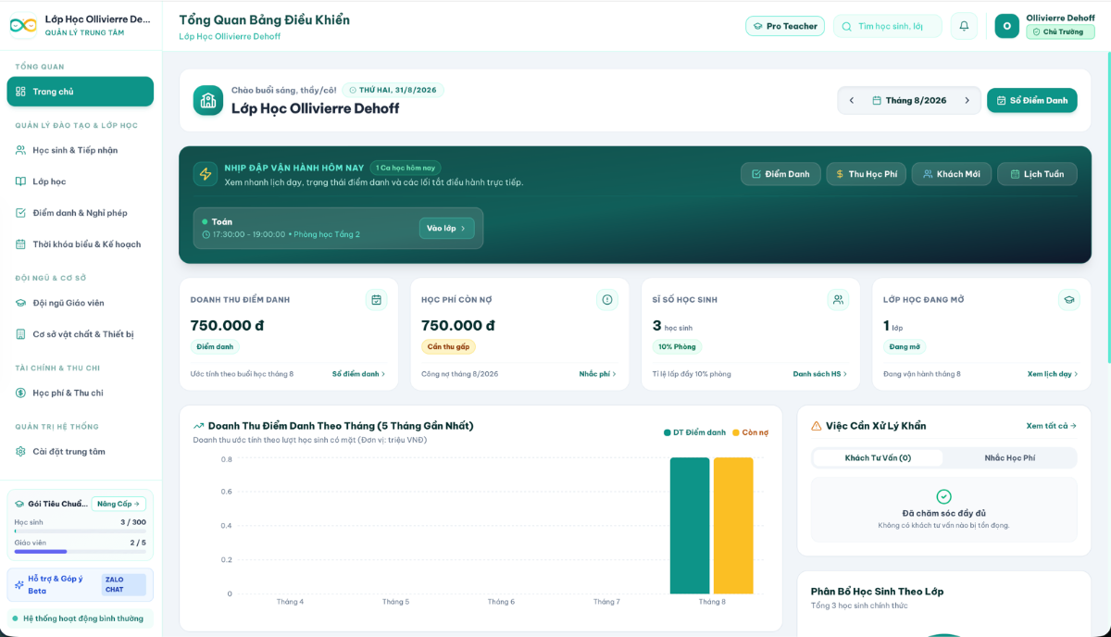The image size is (1111, 637).
Task: Go to next month chevron
Action: 967,100
